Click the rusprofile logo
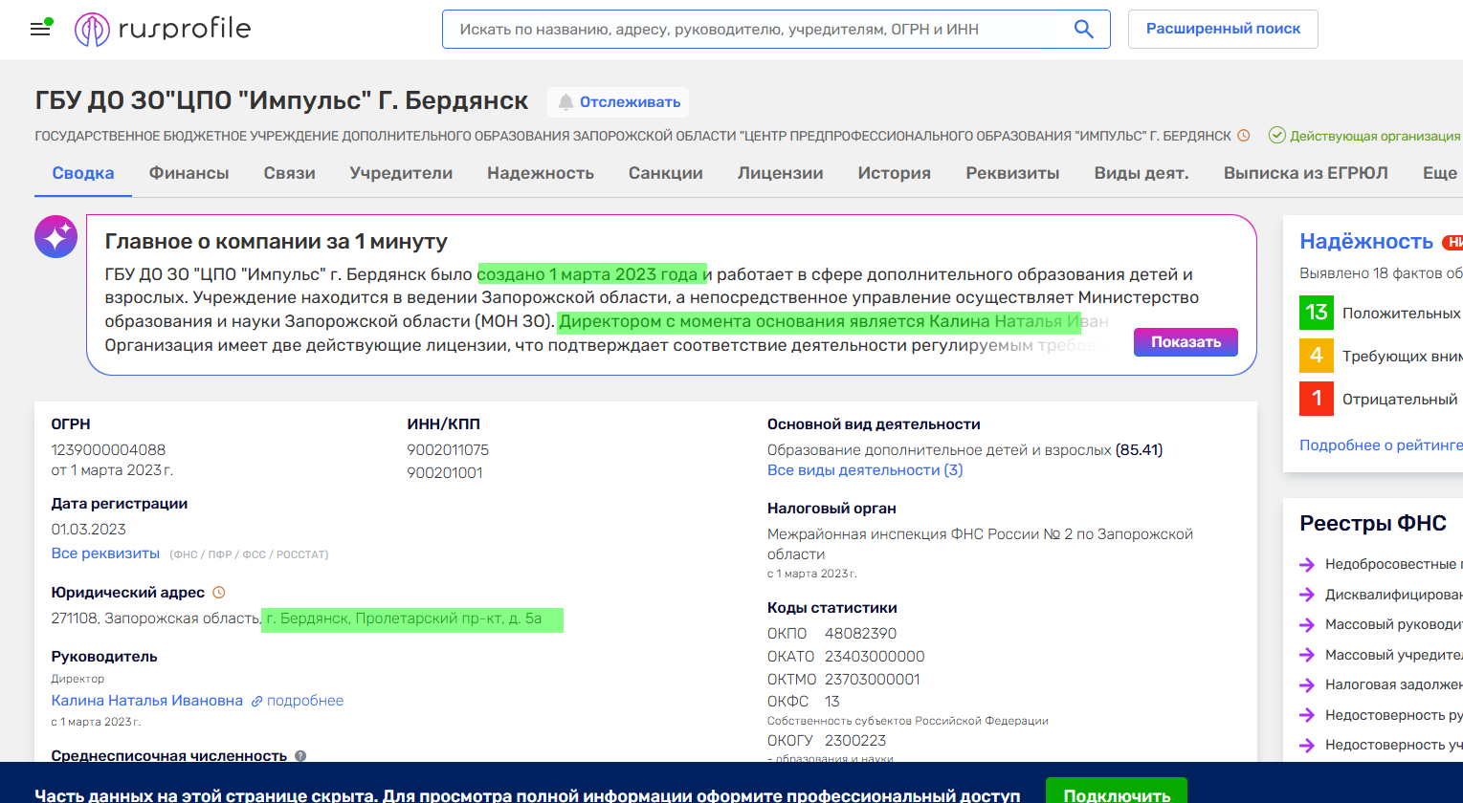 pos(163,30)
